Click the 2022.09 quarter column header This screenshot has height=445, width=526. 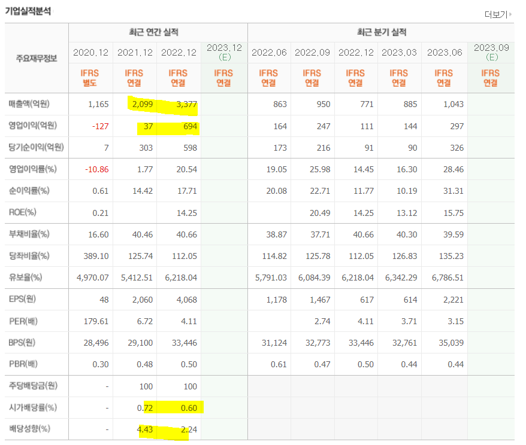pyautogui.click(x=312, y=53)
